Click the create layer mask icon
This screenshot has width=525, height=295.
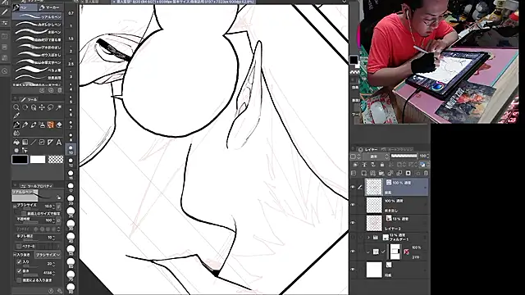coord(409,173)
